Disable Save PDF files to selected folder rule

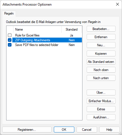[x=10, y=45]
